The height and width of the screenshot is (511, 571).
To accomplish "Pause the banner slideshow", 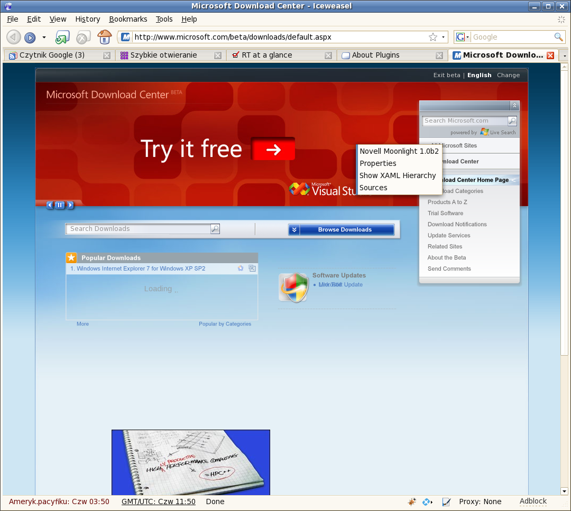I will pyautogui.click(x=60, y=205).
